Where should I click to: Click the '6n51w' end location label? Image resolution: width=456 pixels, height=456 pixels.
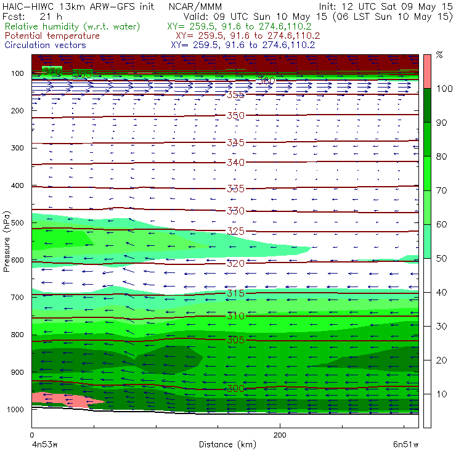pyautogui.click(x=405, y=444)
